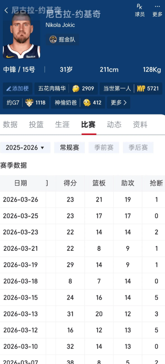Tap the 5721 MVP tag count
Image resolution: width=165 pixels, height=364 pixels.
click(x=153, y=88)
